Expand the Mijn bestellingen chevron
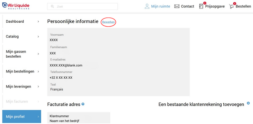Viewport: 253px width, 124px height. (38, 71)
